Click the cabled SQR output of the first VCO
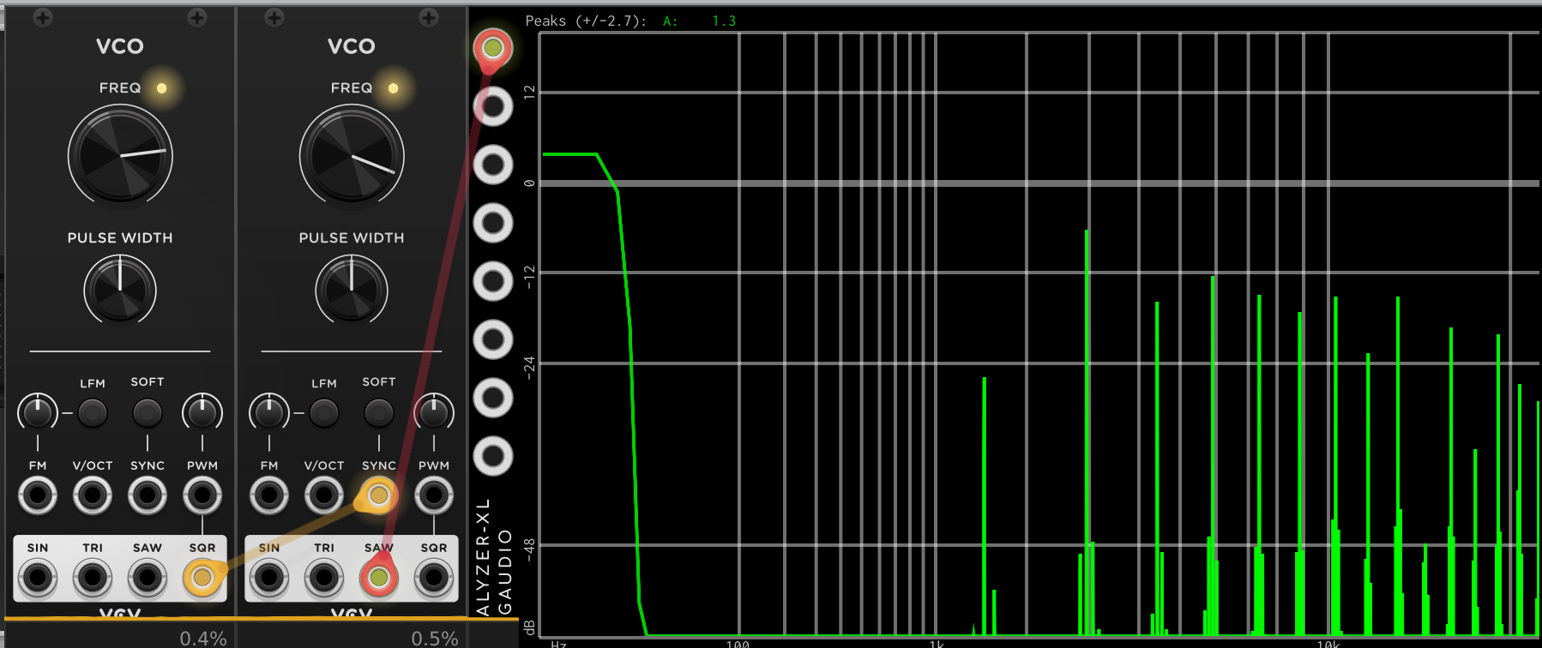 point(202,578)
